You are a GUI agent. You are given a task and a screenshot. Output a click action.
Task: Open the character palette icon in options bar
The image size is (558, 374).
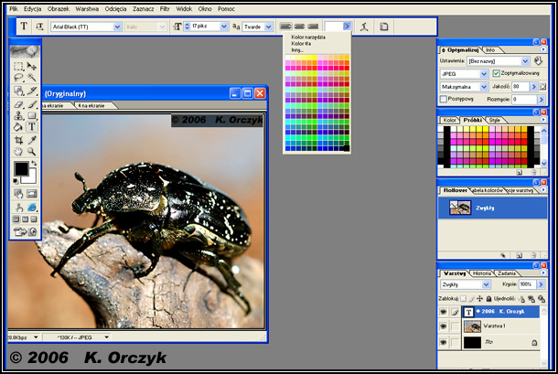[384, 27]
